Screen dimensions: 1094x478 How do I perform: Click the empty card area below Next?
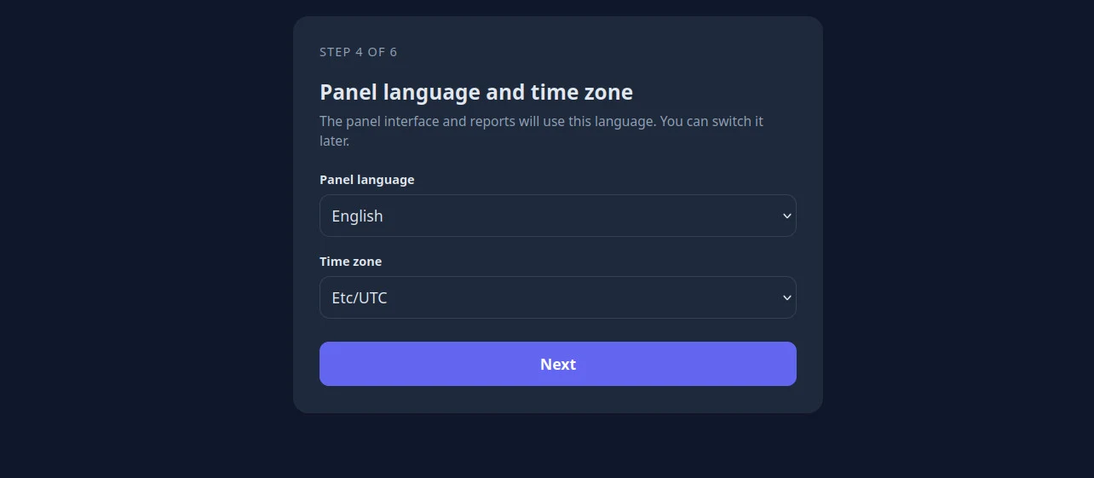(557, 400)
